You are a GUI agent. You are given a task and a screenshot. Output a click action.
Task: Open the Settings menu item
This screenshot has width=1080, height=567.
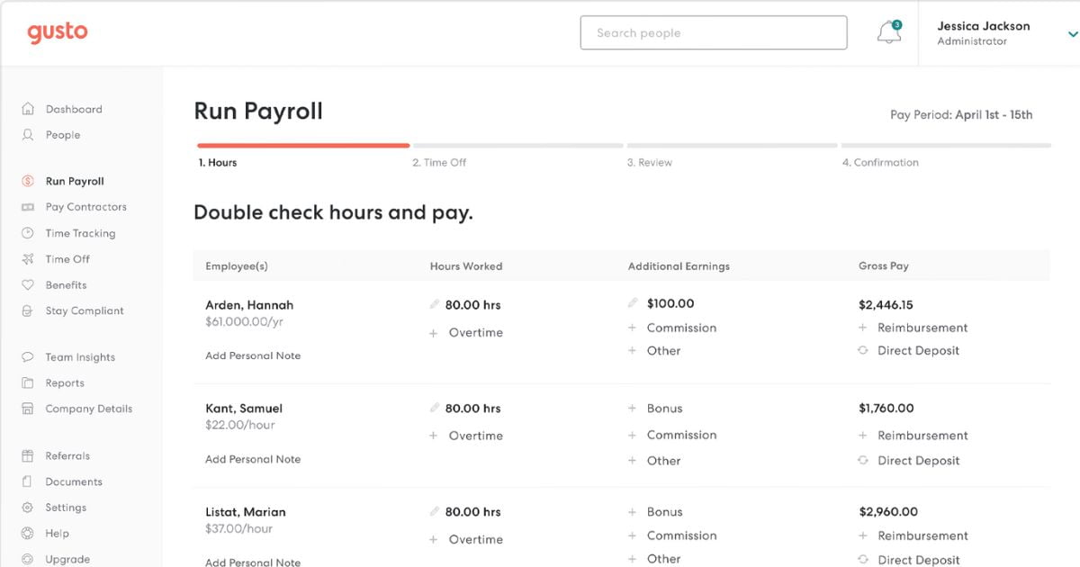(66, 508)
